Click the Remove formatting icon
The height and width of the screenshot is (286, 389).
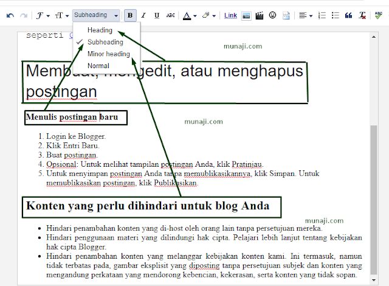click(x=362, y=16)
